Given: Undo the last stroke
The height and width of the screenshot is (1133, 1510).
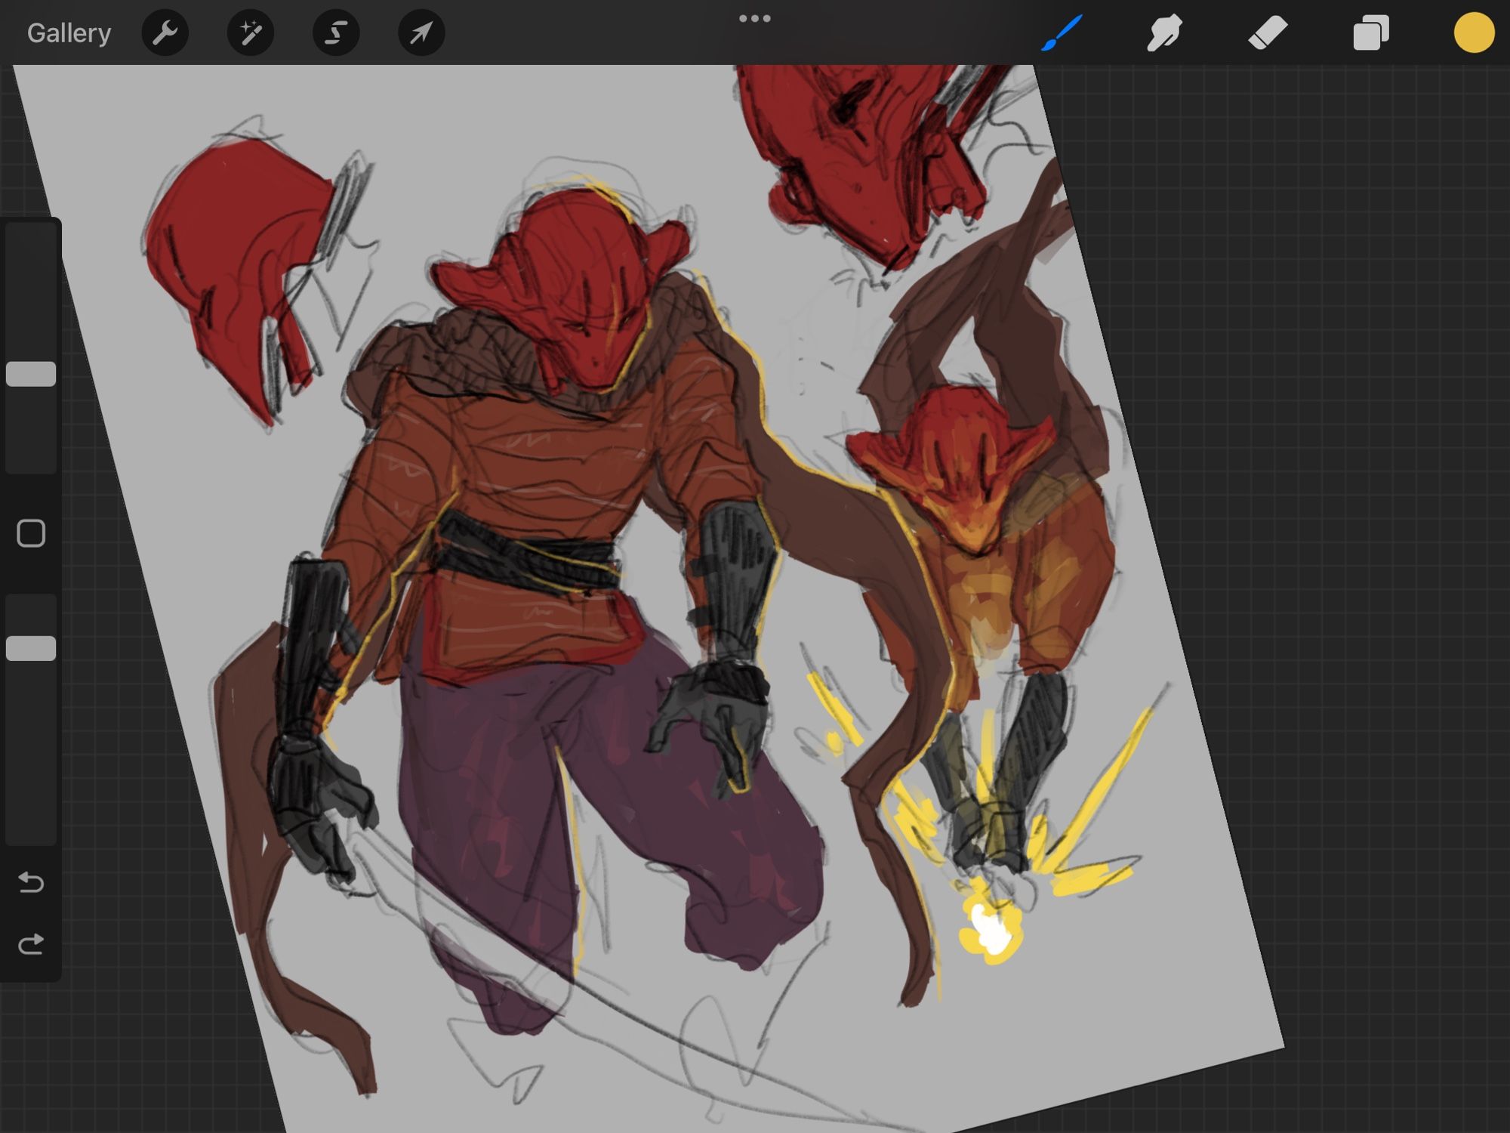Looking at the screenshot, I should tap(31, 881).
